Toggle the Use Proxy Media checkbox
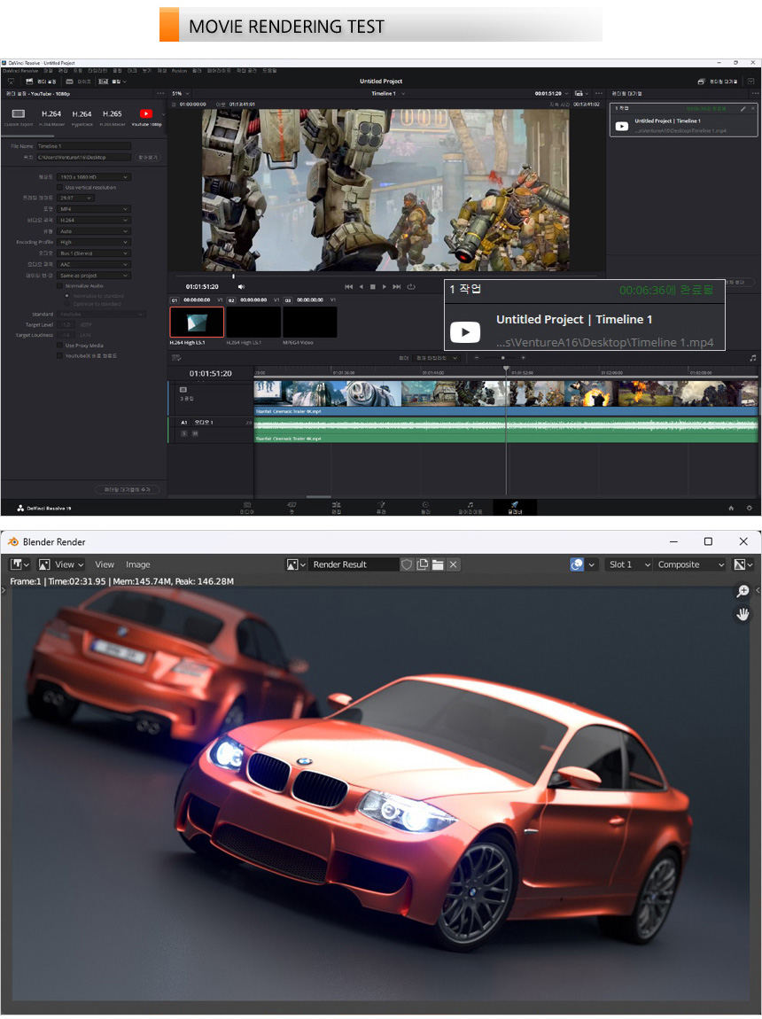The image size is (762, 1019). pyautogui.click(x=60, y=346)
